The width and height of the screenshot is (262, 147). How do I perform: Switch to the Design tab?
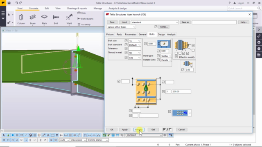click(x=161, y=34)
